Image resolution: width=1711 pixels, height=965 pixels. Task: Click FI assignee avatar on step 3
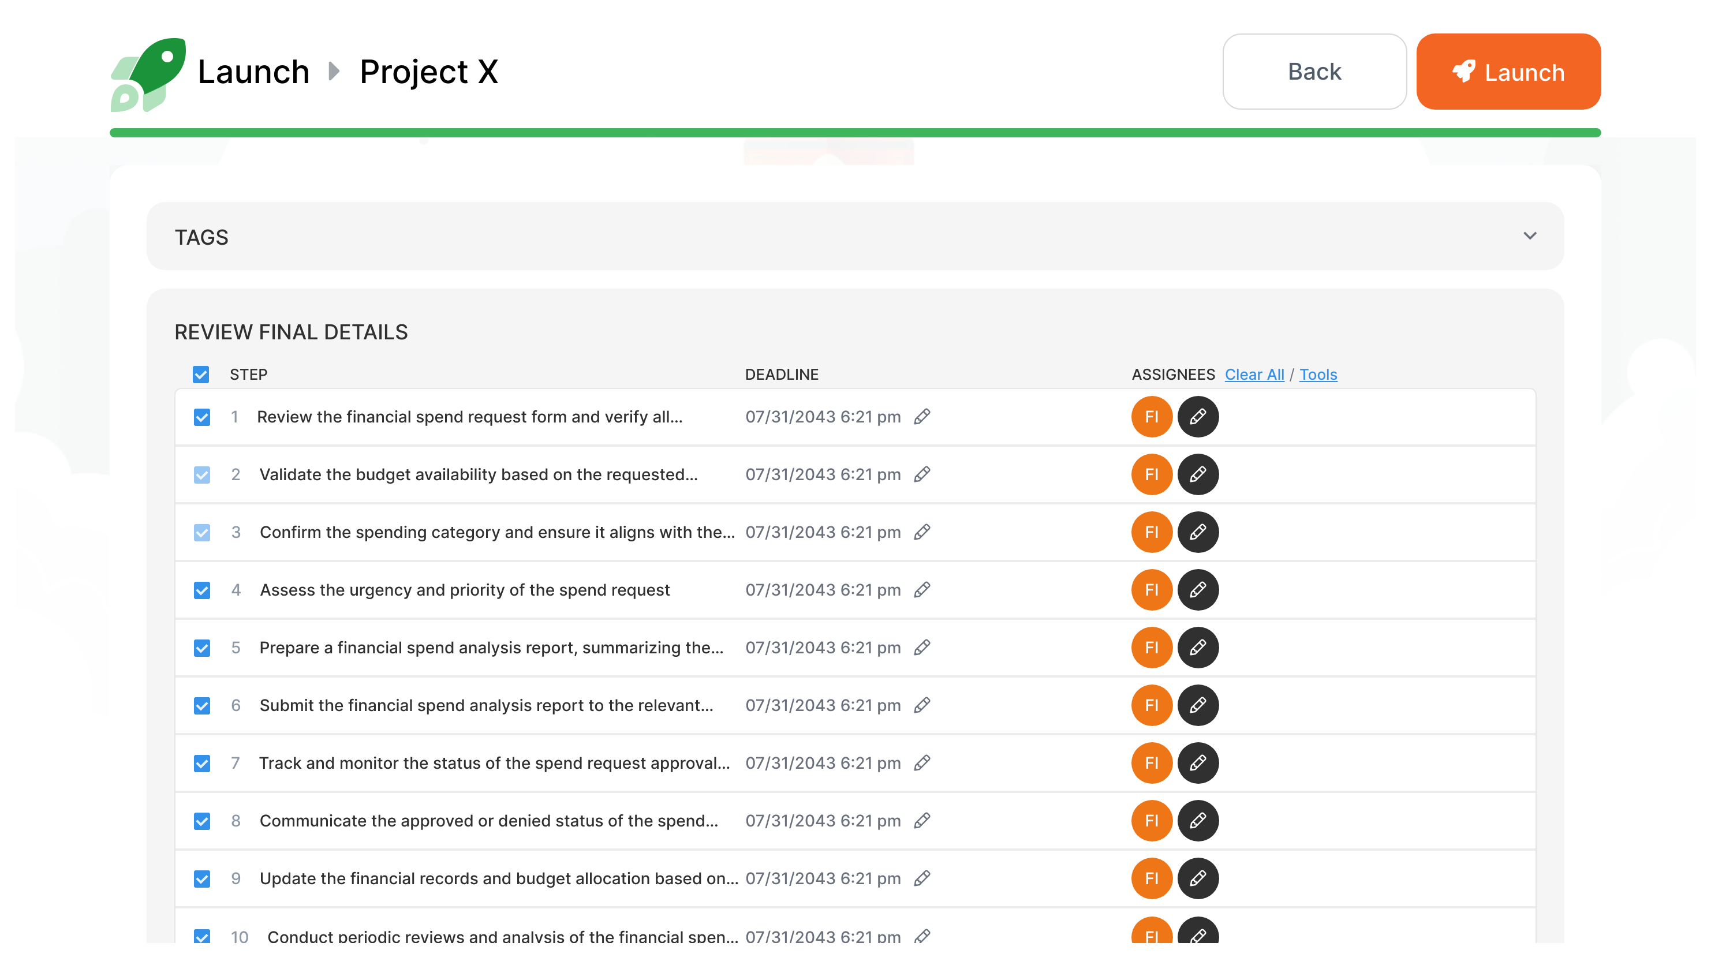(1151, 532)
